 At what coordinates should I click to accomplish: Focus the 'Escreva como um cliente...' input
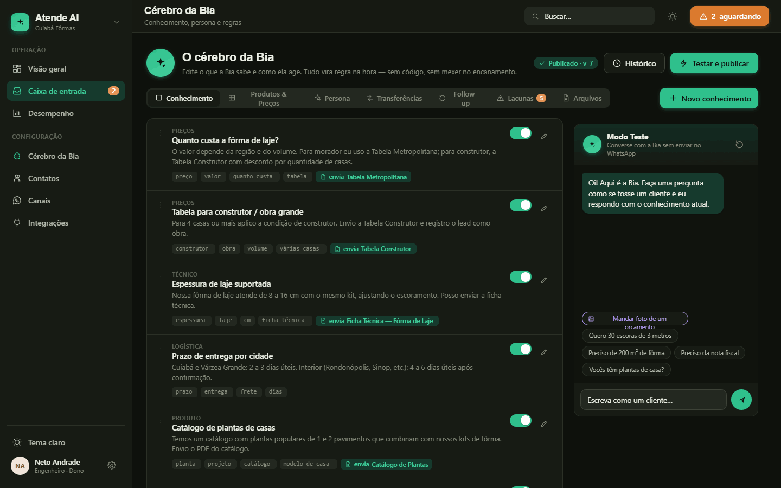[654, 400]
